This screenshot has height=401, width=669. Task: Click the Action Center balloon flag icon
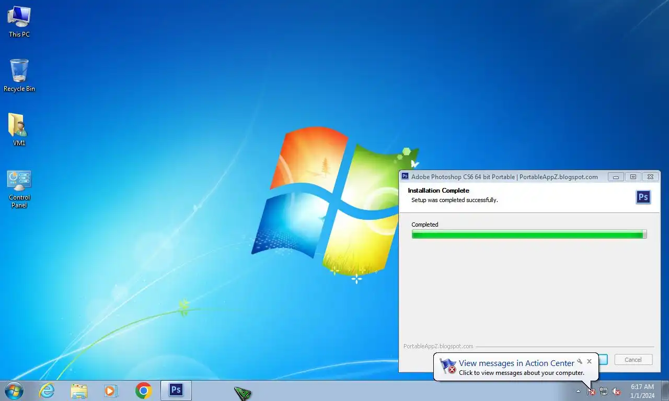(448, 366)
